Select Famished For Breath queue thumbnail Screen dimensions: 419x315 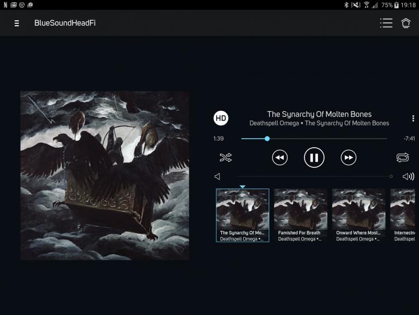pos(301,215)
